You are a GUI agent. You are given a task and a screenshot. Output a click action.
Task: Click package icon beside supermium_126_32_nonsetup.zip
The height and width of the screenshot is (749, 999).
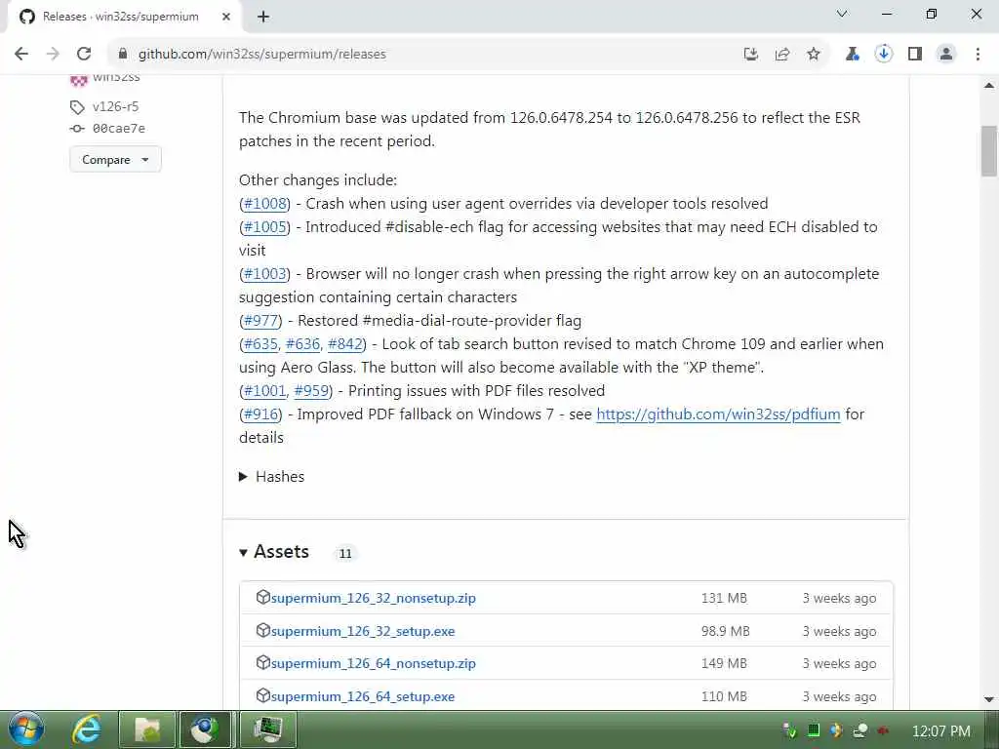262,597
